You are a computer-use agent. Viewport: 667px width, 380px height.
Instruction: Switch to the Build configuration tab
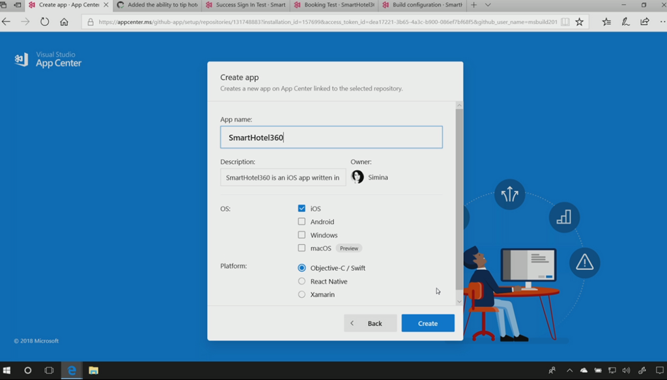[422, 5]
